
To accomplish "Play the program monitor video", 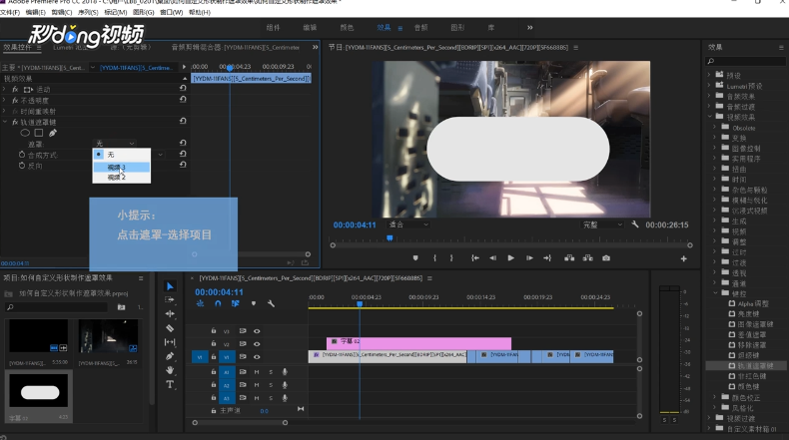I will (510, 258).
